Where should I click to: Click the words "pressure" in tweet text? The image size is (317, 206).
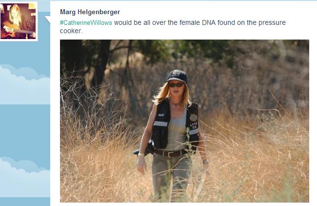(x=272, y=22)
